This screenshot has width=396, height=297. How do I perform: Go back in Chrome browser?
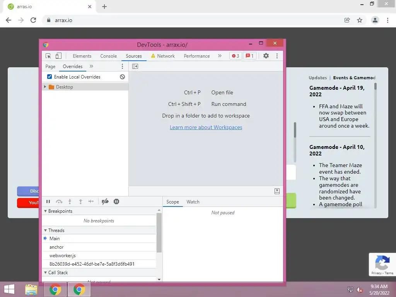coord(9,20)
